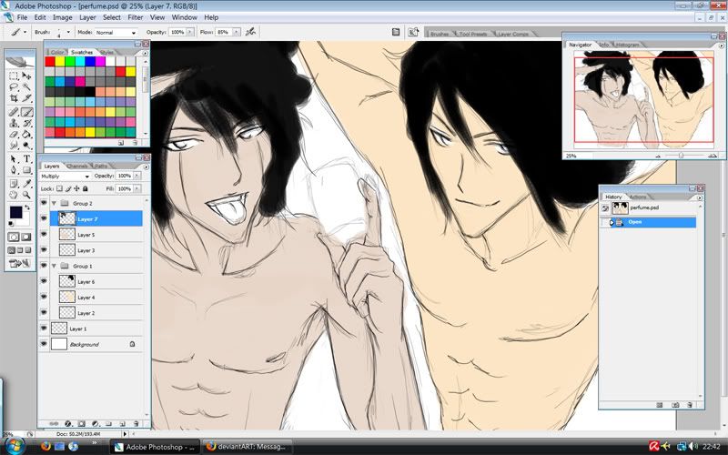Select the Path Selection tool

coord(14,159)
